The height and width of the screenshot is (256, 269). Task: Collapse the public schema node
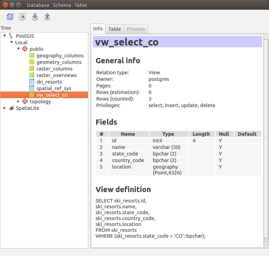[19, 49]
